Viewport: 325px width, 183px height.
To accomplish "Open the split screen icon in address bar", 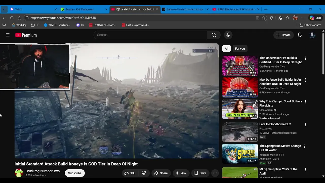I will (x=257, y=18).
